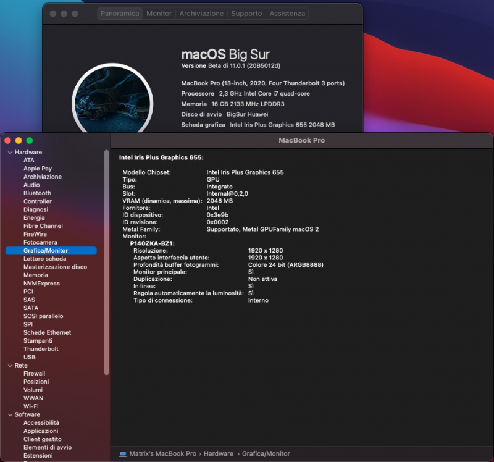Select Posizioni under Rete
494x462 pixels.
tap(36, 382)
